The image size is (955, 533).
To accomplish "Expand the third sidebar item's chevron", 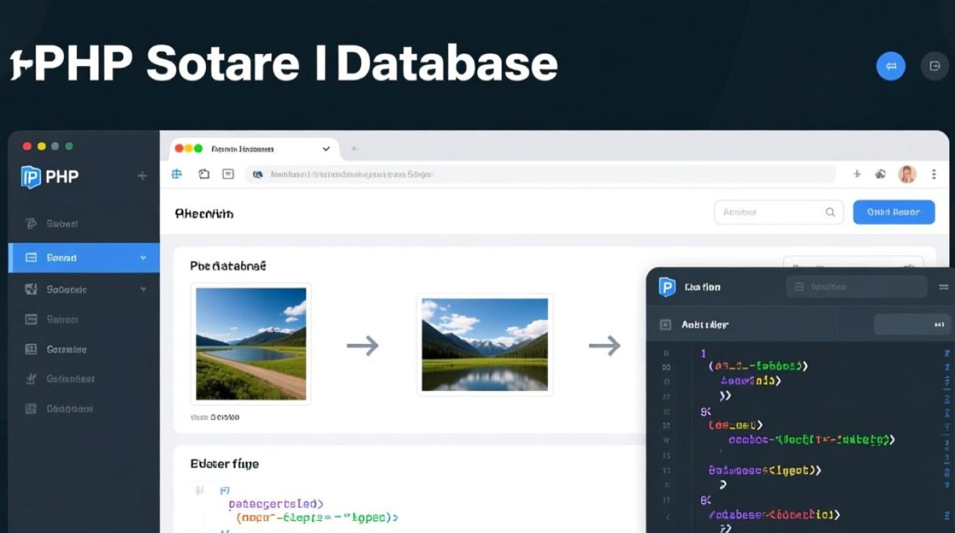I will click(143, 289).
